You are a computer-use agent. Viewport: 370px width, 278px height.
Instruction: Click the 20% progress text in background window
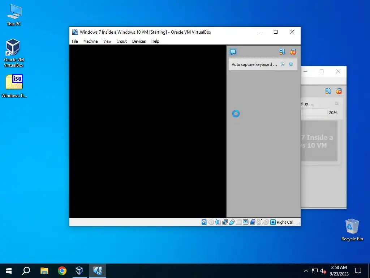pyautogui.click(x=333, y=113)
